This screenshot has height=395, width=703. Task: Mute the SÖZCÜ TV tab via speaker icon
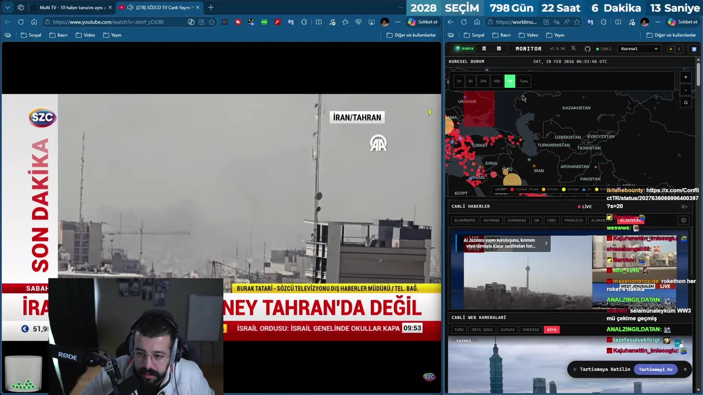130,8
